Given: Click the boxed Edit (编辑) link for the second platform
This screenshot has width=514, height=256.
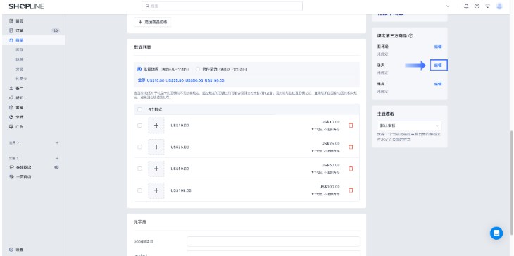Looking at the screenshot, I should [438, 66].
